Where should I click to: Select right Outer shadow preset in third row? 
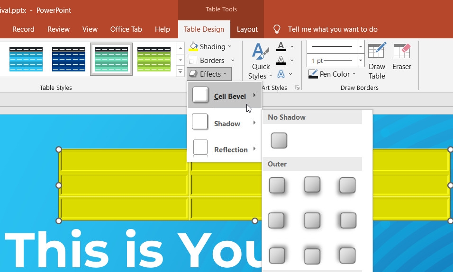tap(347, 255)
